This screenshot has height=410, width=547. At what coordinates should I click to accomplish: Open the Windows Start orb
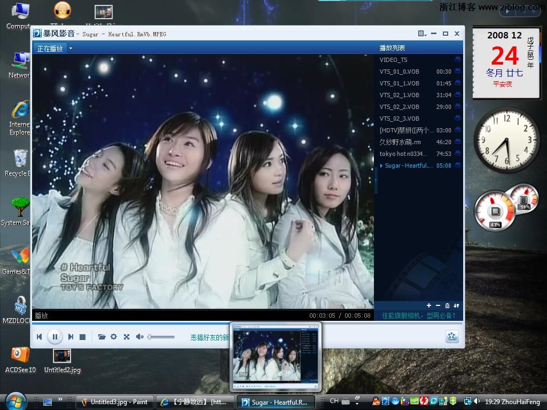(x=15, y=401)
